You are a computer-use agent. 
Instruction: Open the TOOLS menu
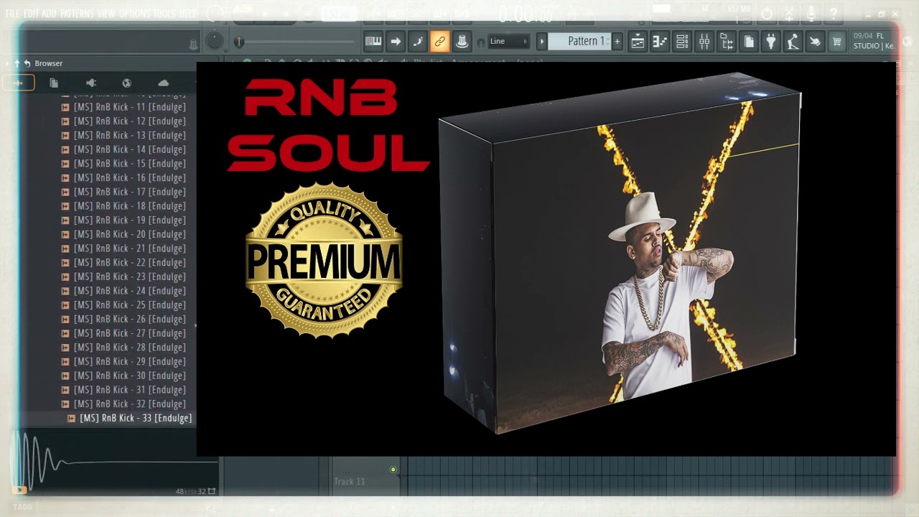point(164,14)
